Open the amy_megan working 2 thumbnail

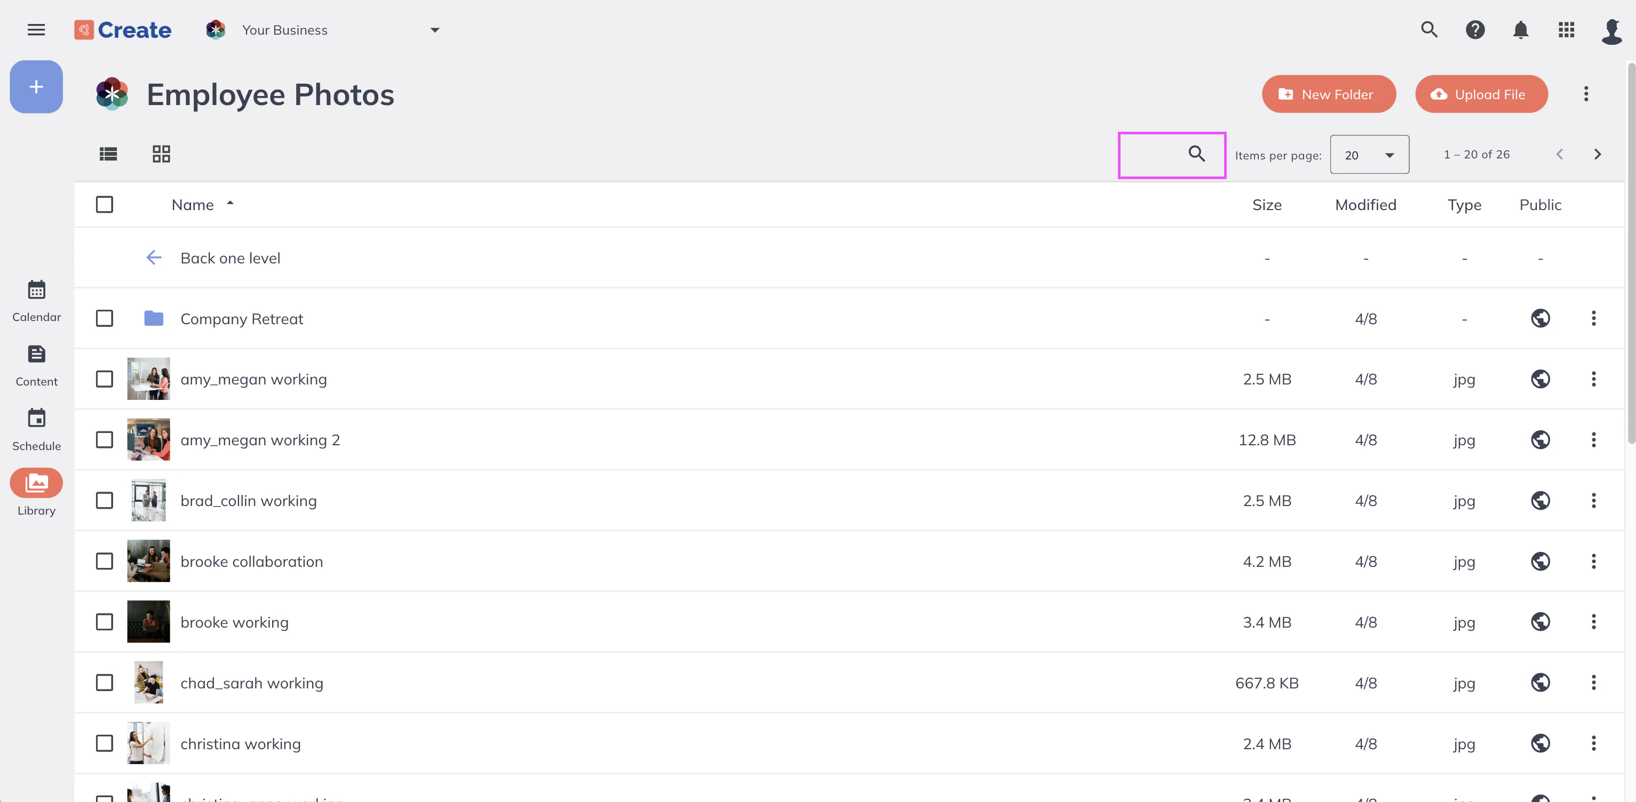[149, 440]
